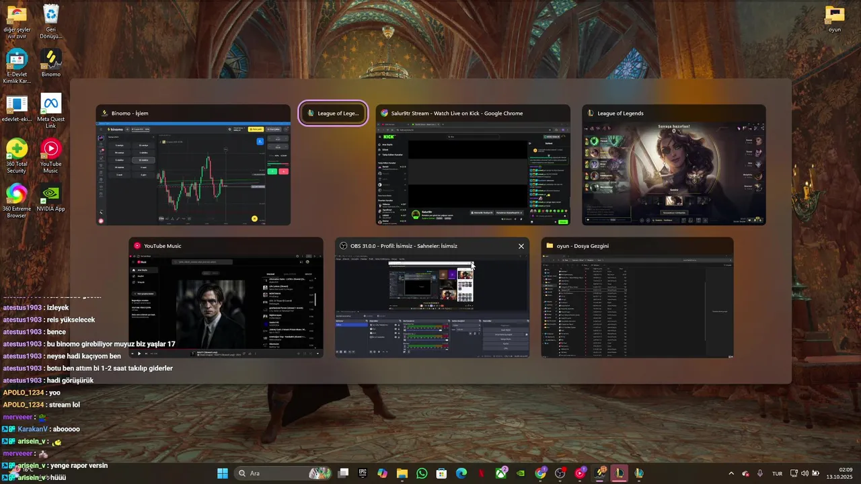Switch TUR keyboard language indicator

coord(777,473)
